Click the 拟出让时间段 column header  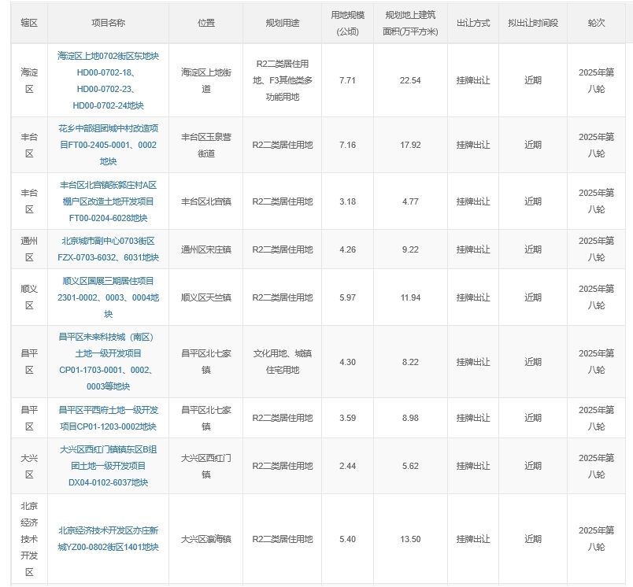pos(533,24)
